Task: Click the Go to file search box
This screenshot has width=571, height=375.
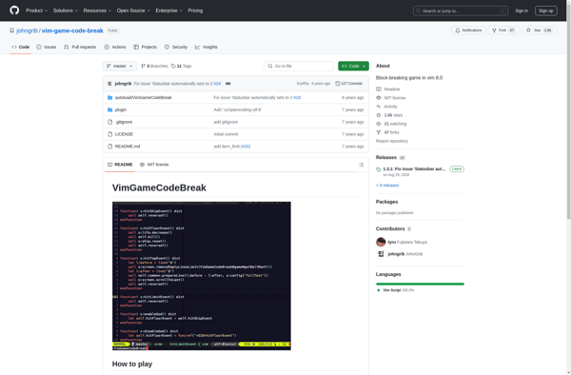Action: point(299,66)
